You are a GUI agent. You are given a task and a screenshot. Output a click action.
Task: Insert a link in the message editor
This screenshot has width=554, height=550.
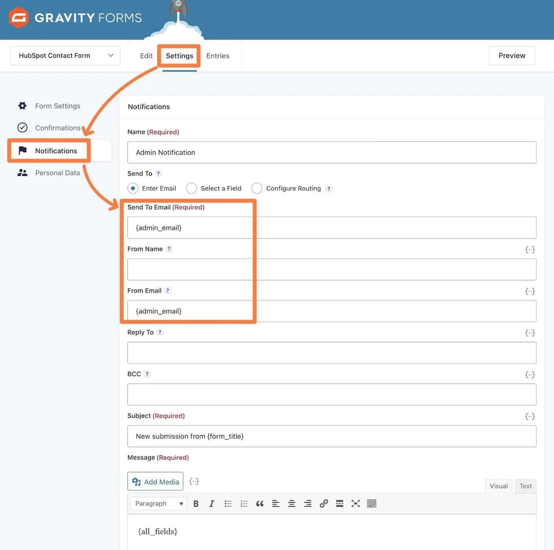point(323,503)
